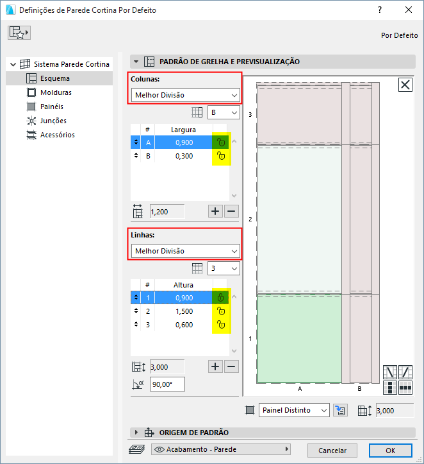
Task: Click the X button in the preview corner
Action: pyautogui.click(x=405, y=85)
